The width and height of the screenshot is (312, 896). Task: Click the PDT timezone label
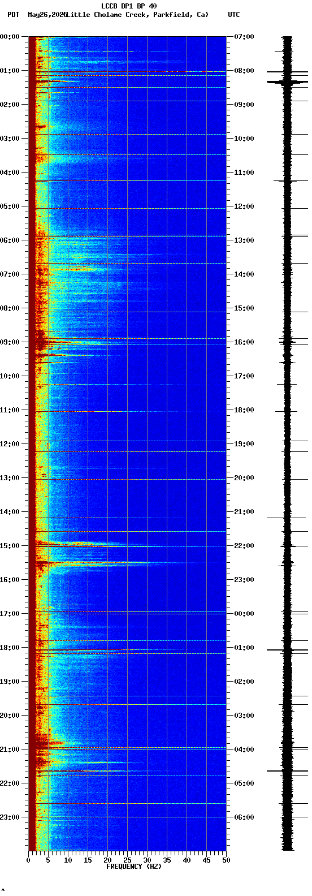pos(14,15)
